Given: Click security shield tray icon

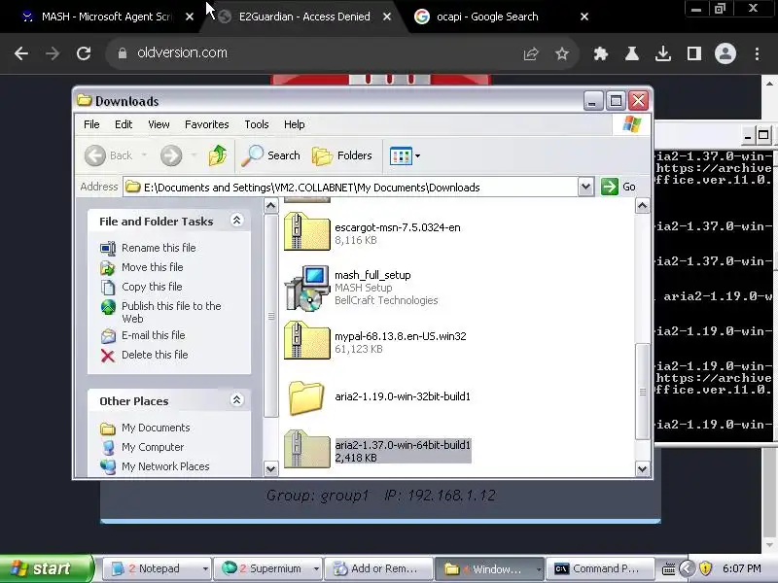Looking at the screenshot, I should pos(705,568).
